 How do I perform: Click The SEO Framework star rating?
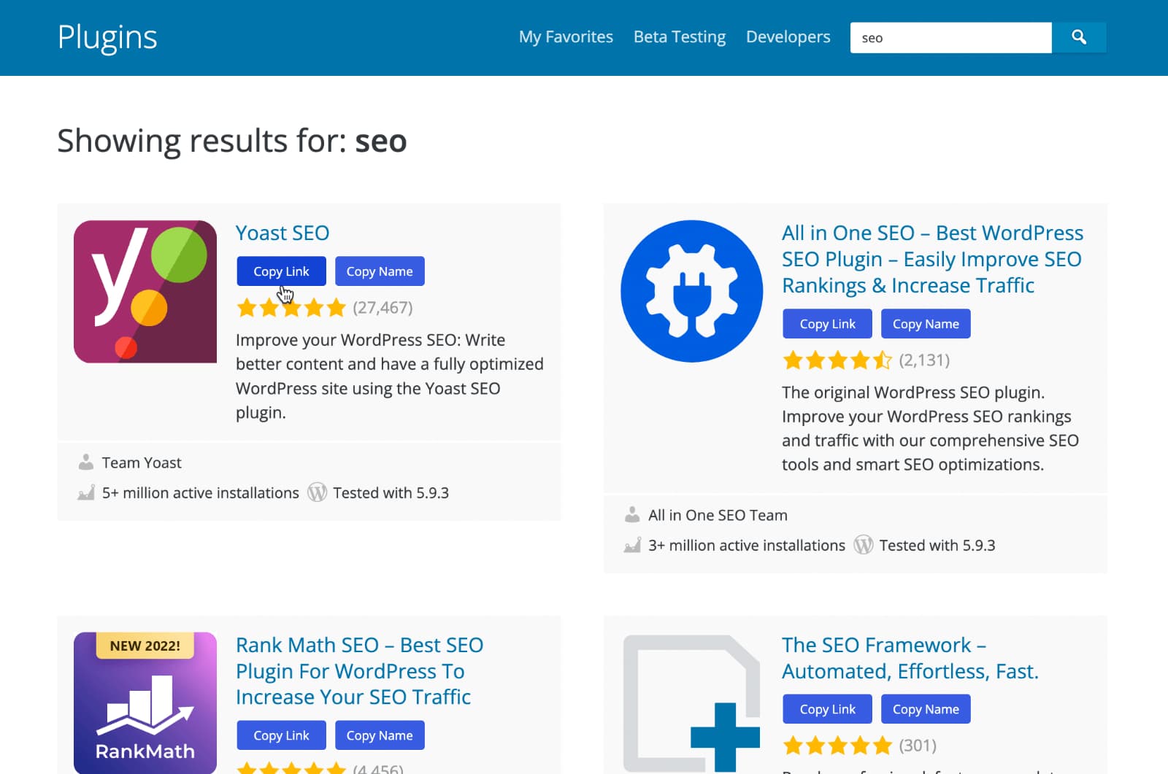(837, 746)
